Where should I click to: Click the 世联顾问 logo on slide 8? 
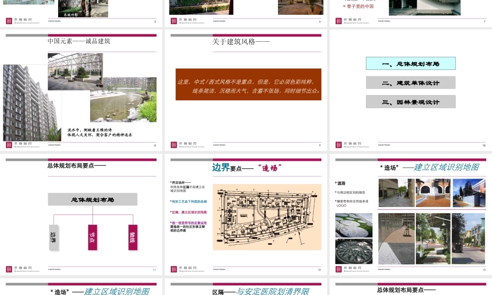point(23,145)
